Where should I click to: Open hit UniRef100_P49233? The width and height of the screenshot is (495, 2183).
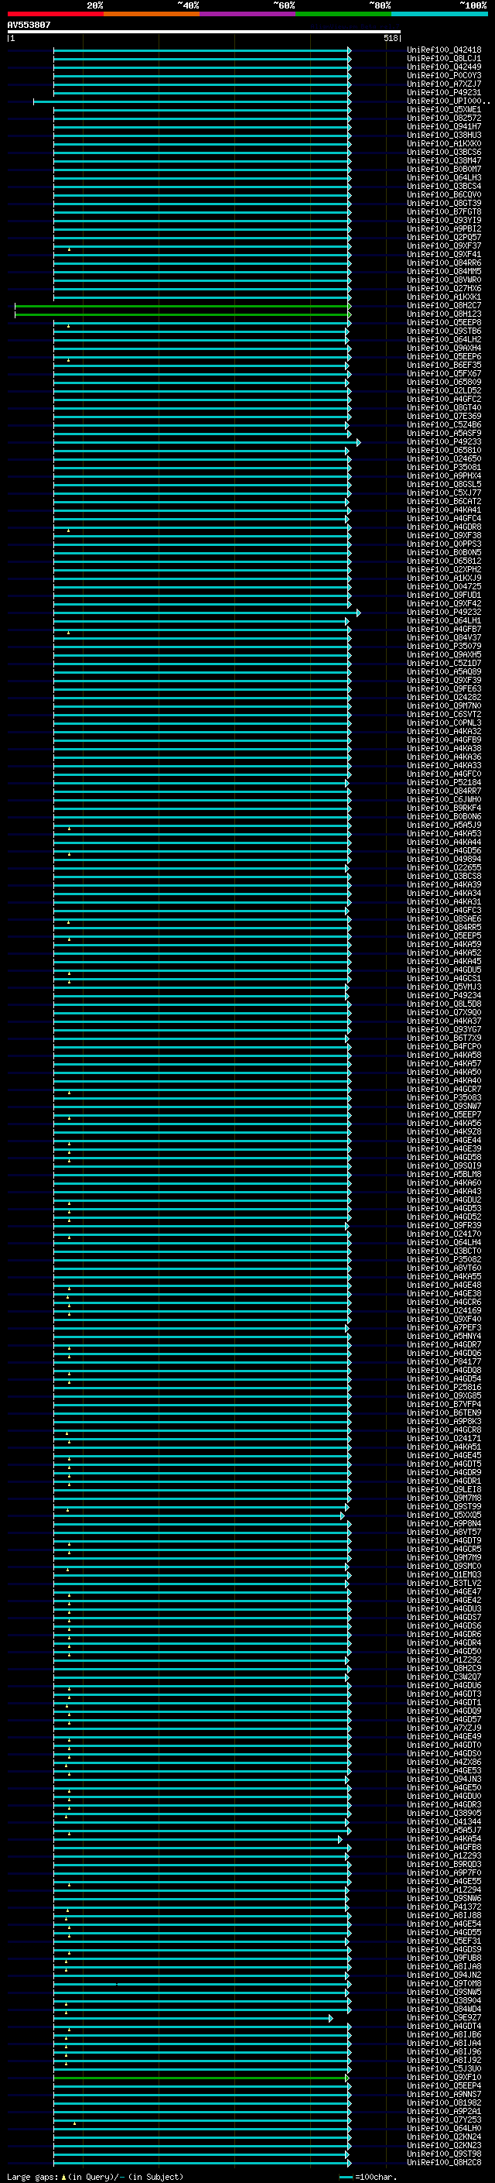[443, 441]
